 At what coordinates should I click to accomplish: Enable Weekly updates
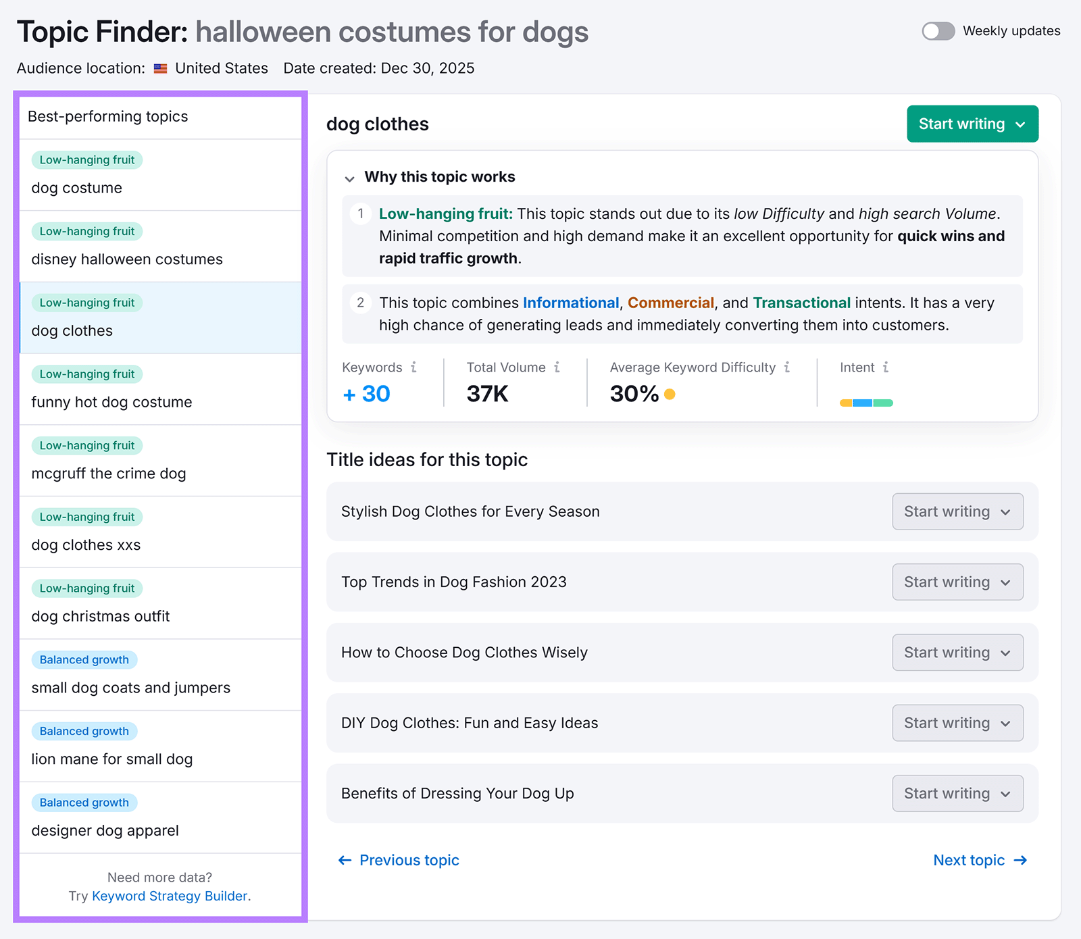pos(938,30)
